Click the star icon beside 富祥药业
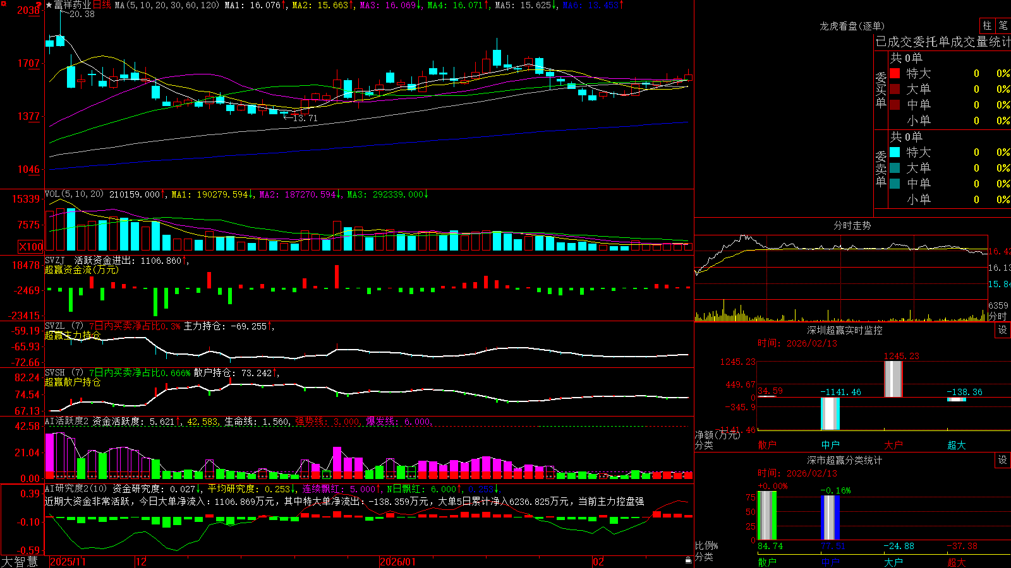Image resolution: width=1011 pixels, height=568 pixels. (x=49, y=5)
